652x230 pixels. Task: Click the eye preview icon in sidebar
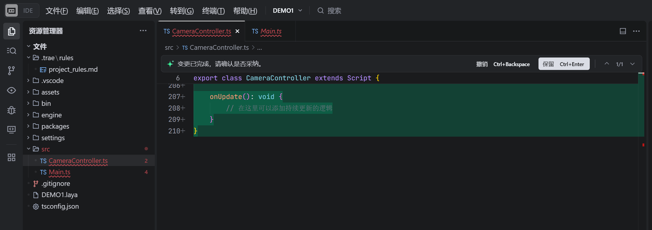(12, 90)
